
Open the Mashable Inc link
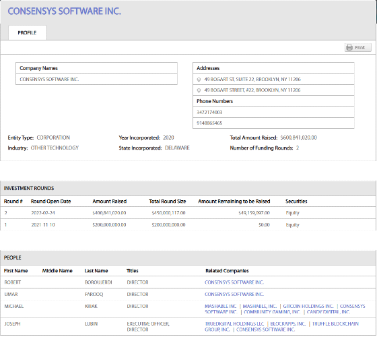click(x=221, y=306)
